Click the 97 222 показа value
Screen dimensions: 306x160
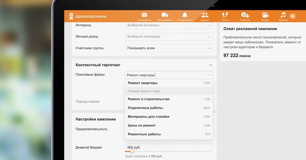237,56
